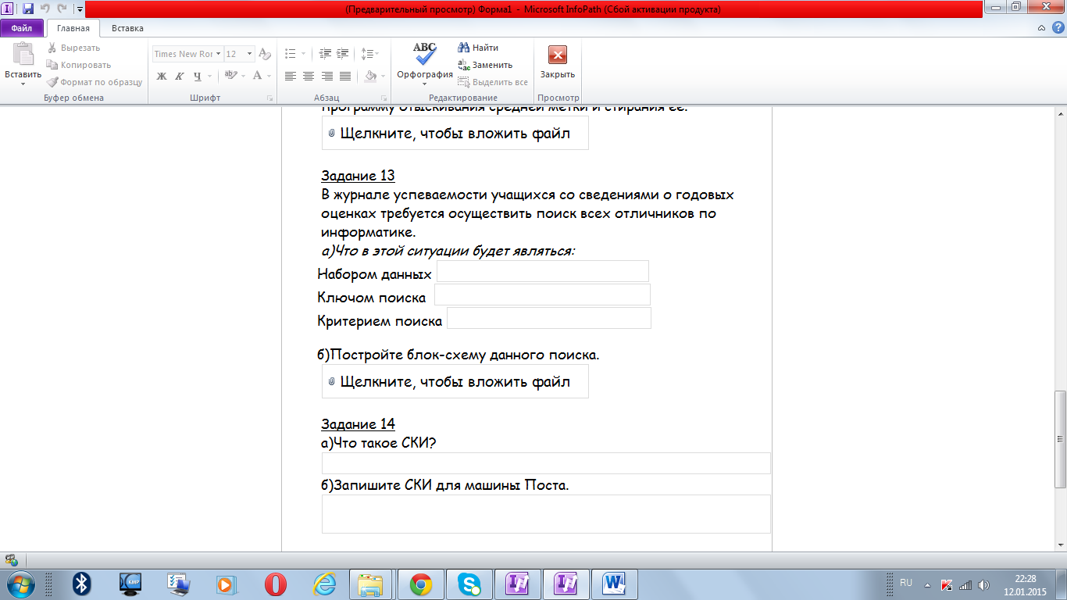1067x600 pixels.
Task: Click the Что такое СКИ answer field
Action: coord(546,463)
